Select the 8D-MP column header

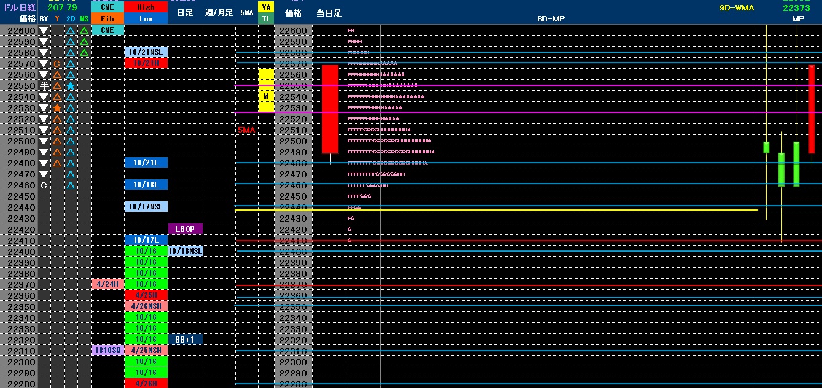tap(551, 19)
